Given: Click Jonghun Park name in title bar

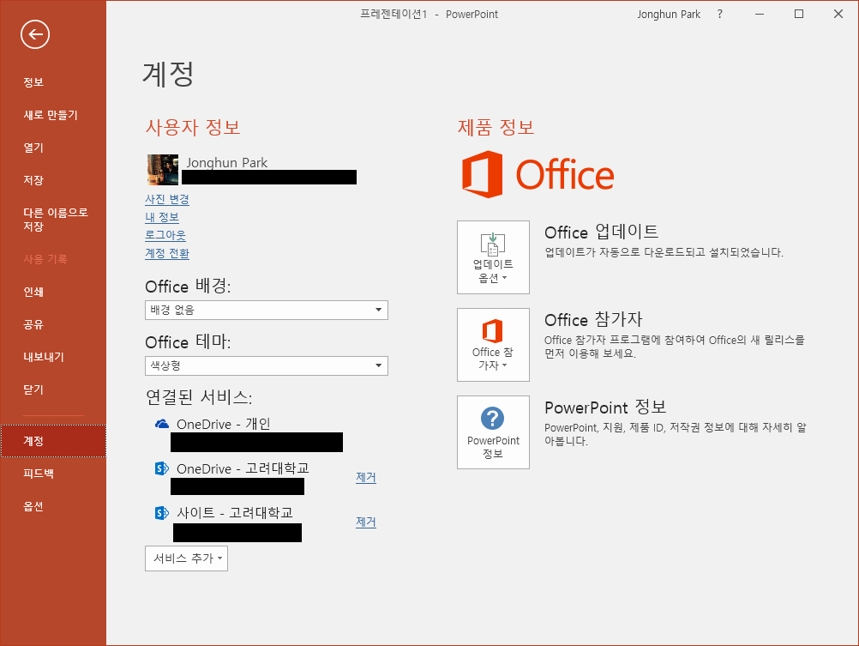Looking at the screenshot, I should point(669,15).
